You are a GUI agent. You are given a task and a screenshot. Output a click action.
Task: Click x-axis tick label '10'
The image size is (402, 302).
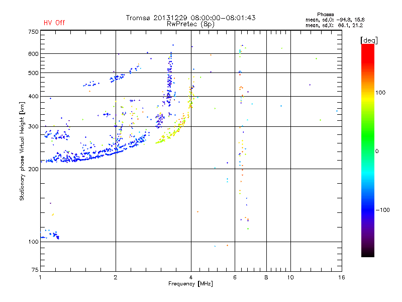[290, 277]
